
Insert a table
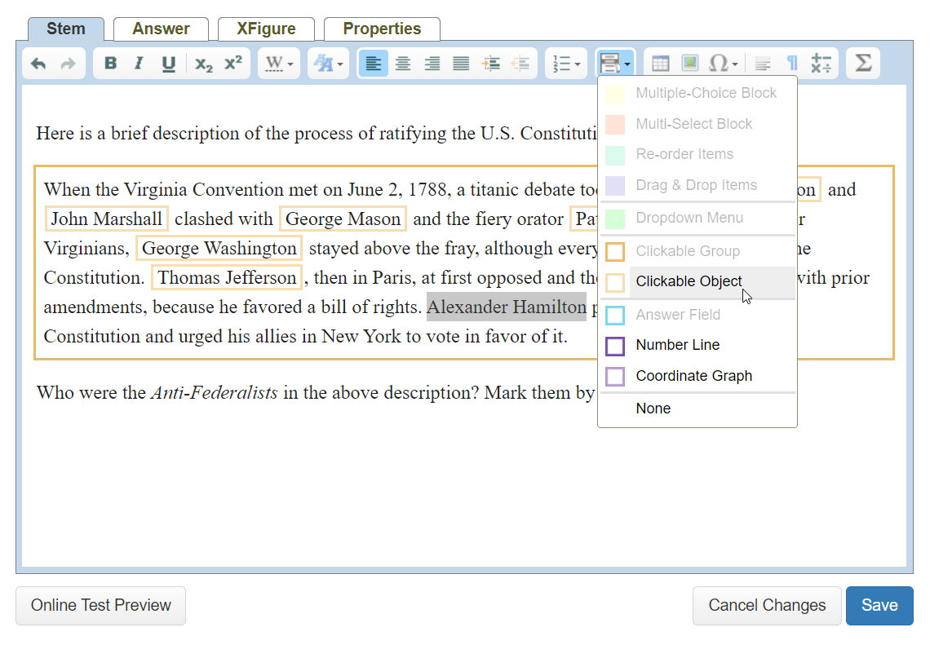[660, 64]
